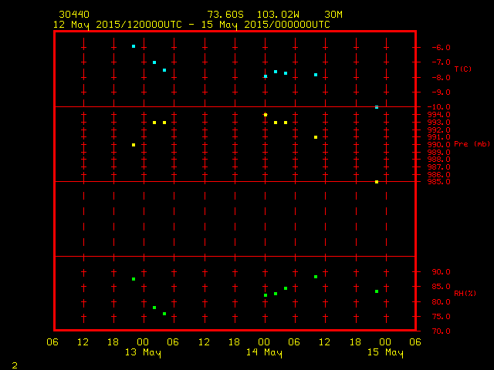The width and height of the screenshot is (494, 370).
Task: Click the -8.0 temperature tick label
Action: click(x=441, y=78)
